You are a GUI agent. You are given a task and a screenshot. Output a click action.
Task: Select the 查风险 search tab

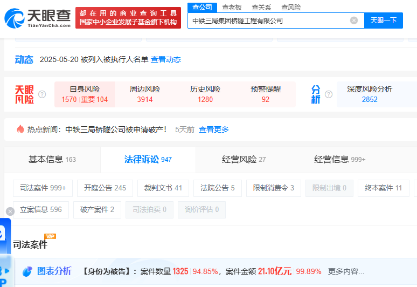tap(291, 7)
